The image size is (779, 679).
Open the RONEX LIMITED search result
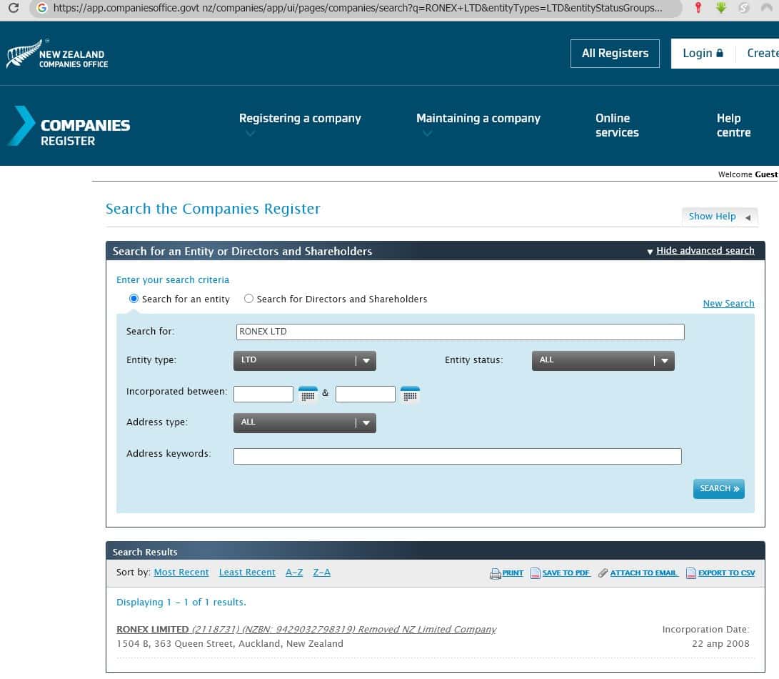(306, 629)
